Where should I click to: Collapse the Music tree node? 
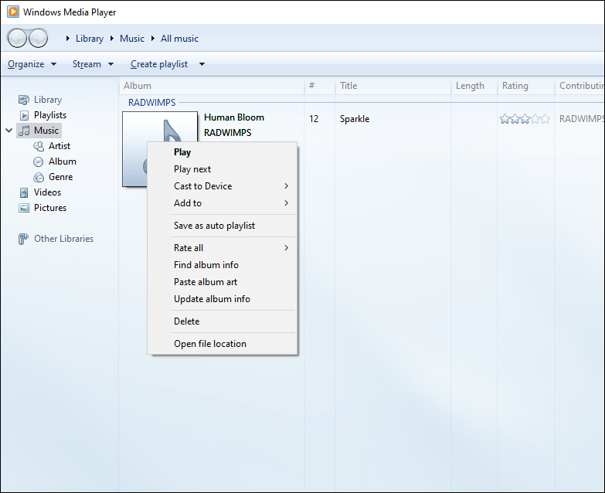[8, 131]
